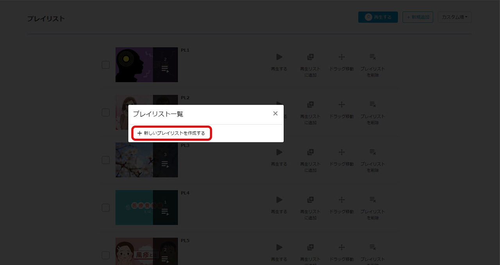The image size is (500, 265).
Task: Play the PL5 playlist
Action: (x=279, y=252)
